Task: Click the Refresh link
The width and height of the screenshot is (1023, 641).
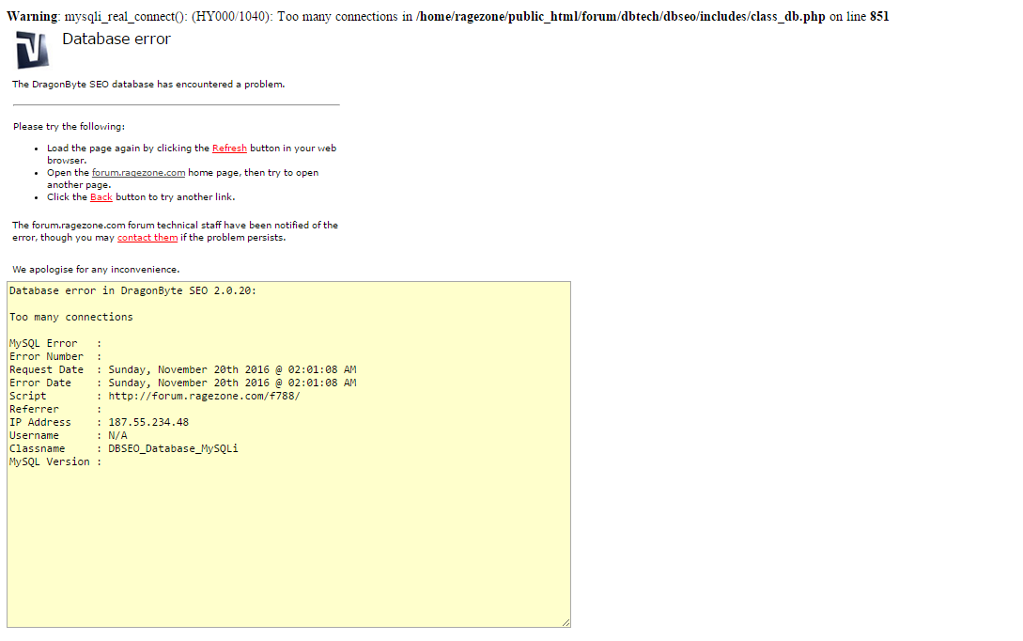Action: (229, 148)
